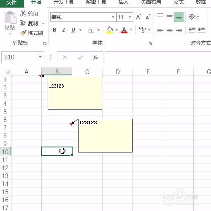Screen dimensions: 211x211
Task: Open the clipboard (剪贴板) dialog launcher
Action: [x=45, y=44]
